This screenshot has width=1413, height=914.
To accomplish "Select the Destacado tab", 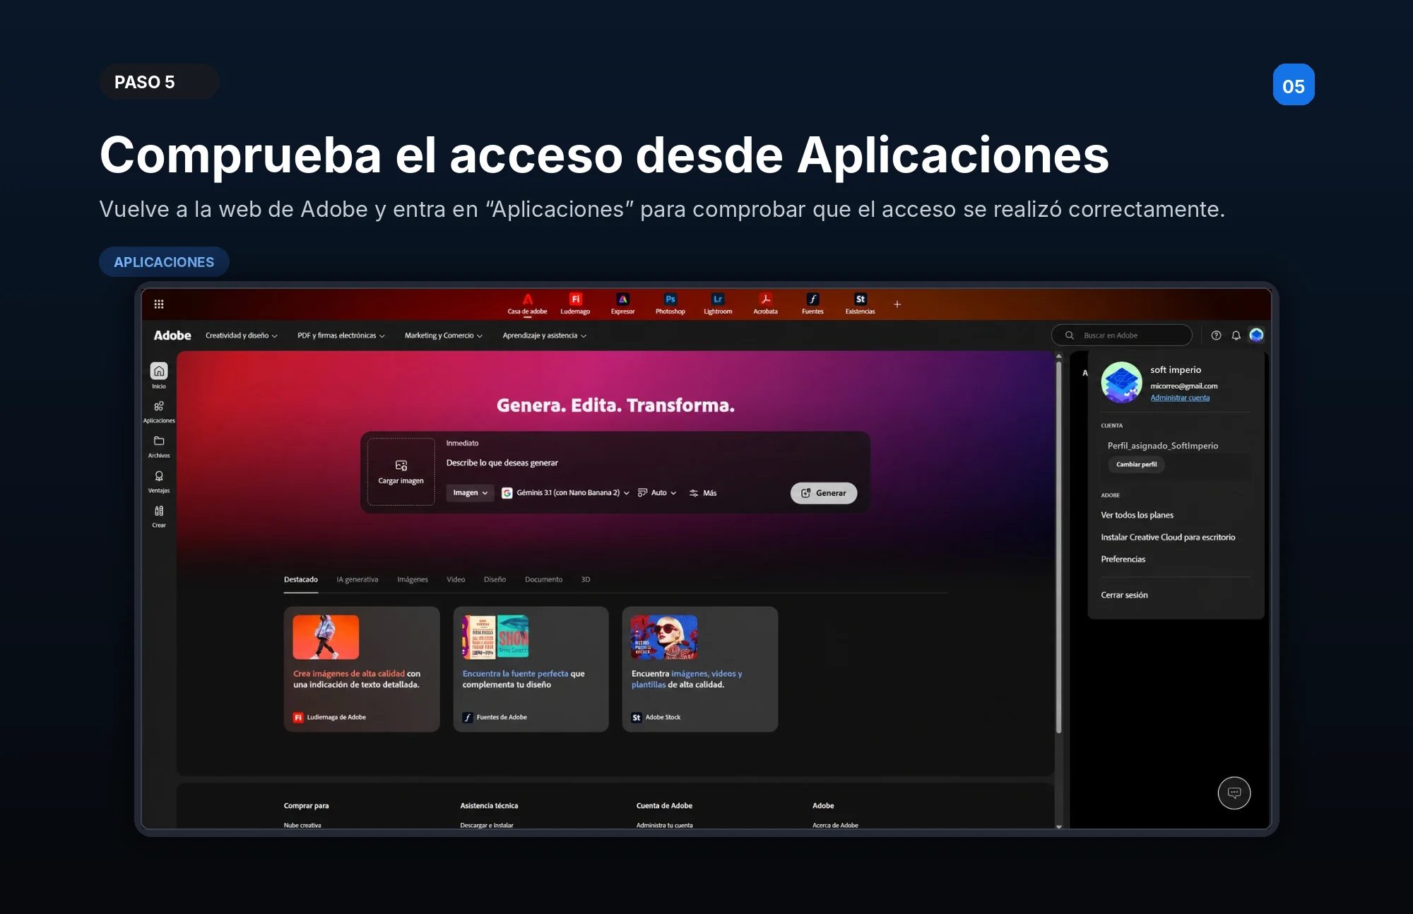I will tap(301, 579).
